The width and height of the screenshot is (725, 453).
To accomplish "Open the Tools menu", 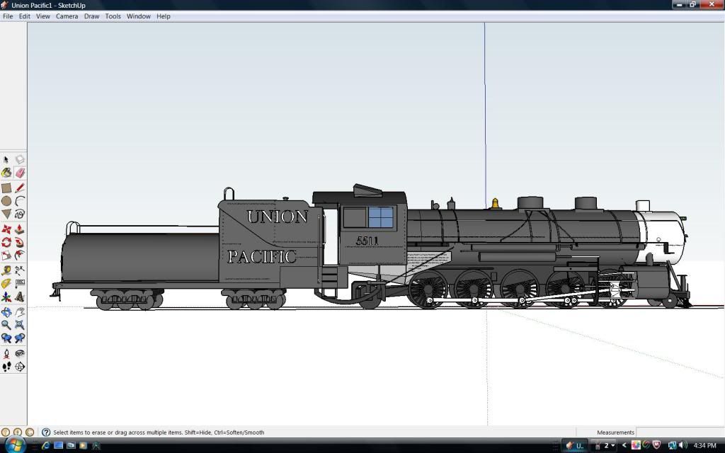I will pos(113,16).
